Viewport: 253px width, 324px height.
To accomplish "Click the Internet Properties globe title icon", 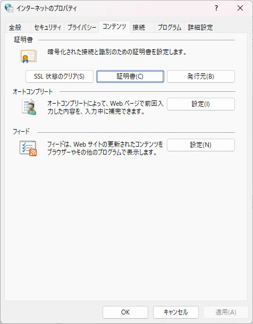I will (x=9, y=8).
